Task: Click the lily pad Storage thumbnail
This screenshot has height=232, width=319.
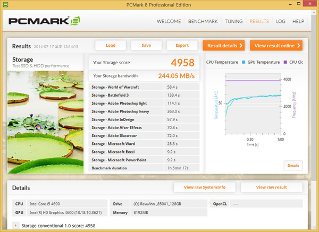Action: (x=45, y=122)
